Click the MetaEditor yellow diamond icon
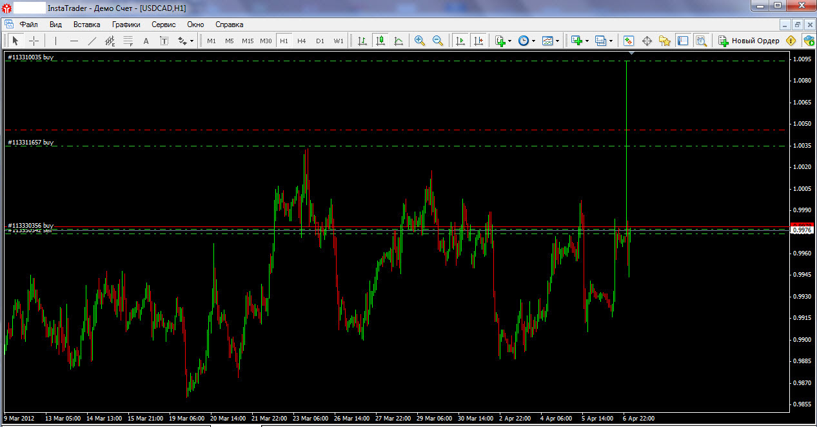 [791, 41]
